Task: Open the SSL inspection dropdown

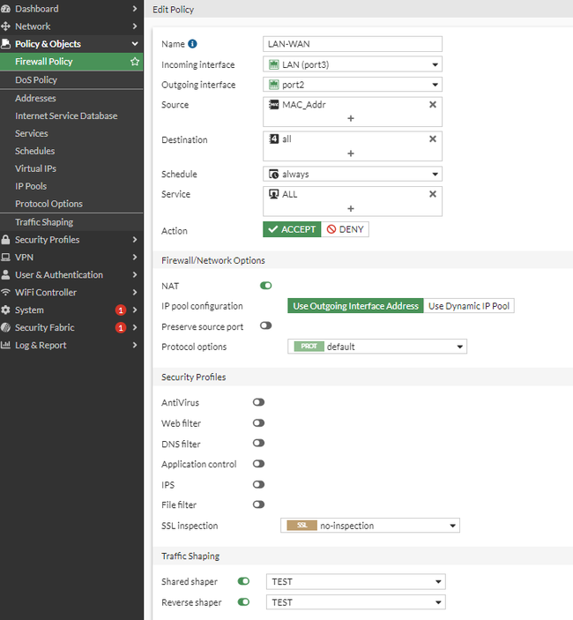Action: pyautogui.click(x=370, y=526)
